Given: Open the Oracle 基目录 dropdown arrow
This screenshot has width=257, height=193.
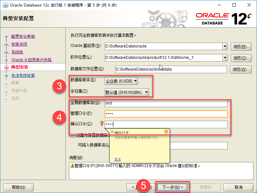Looking at the screenshot, I should coord(225,46).
